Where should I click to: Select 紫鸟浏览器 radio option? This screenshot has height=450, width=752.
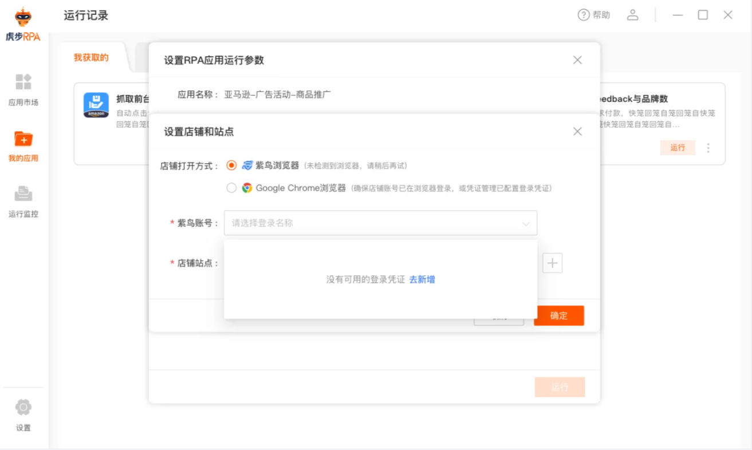tap(231, 165)
